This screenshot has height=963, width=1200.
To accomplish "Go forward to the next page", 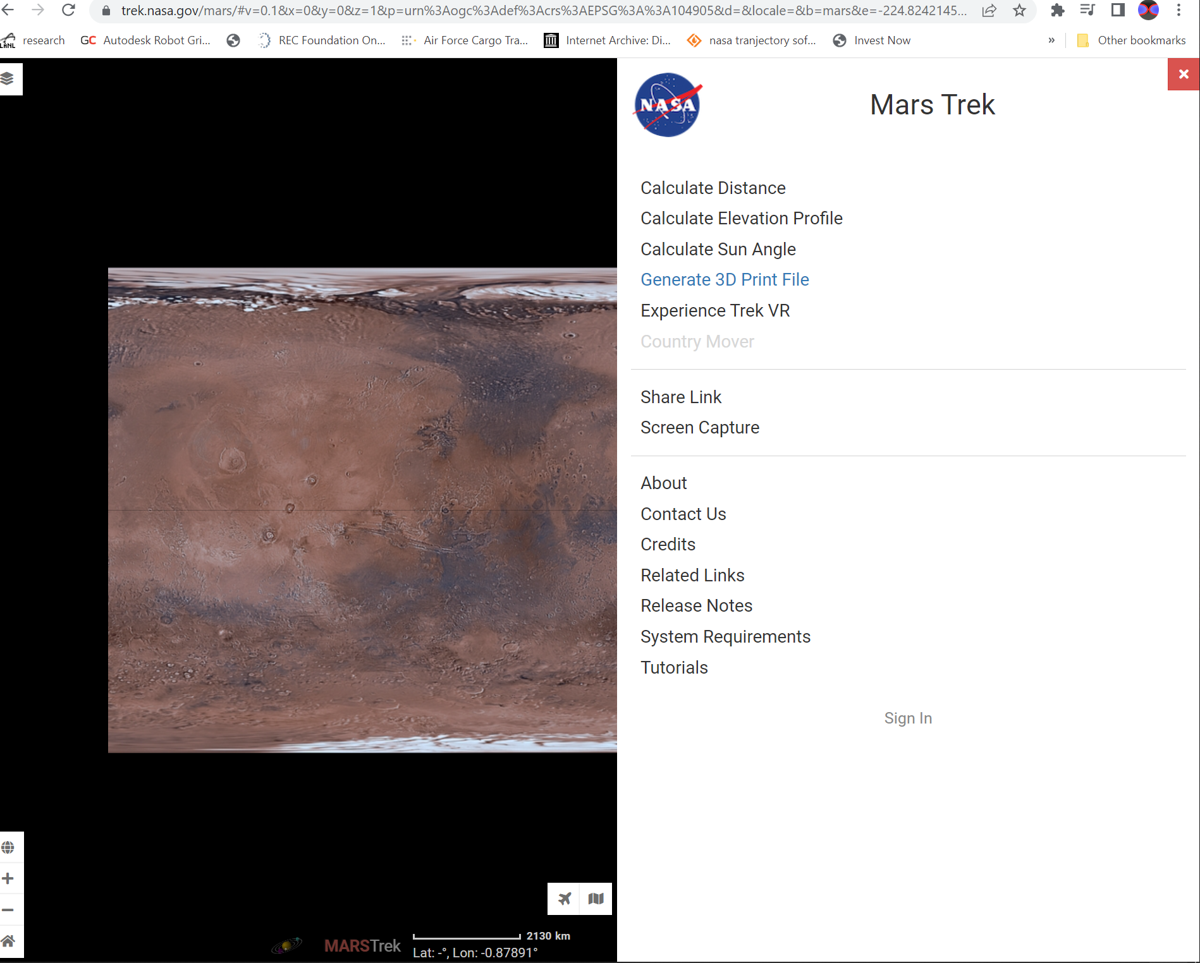I will point(38,10).
